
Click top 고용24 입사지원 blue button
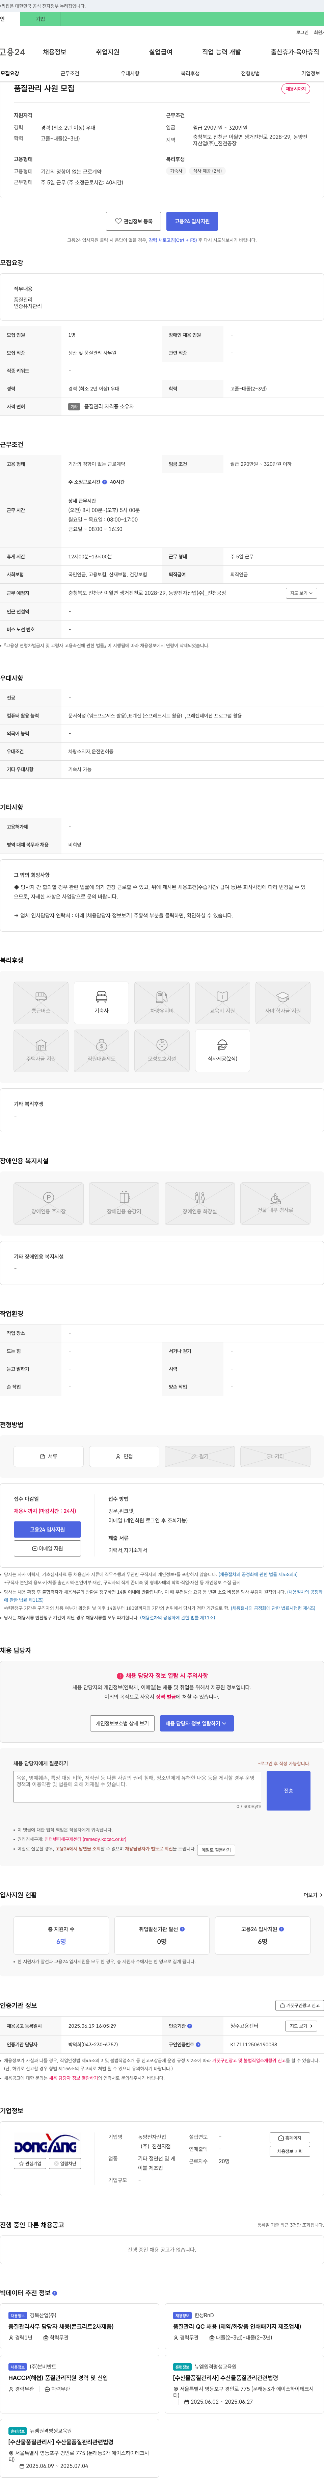coord(192,221)
